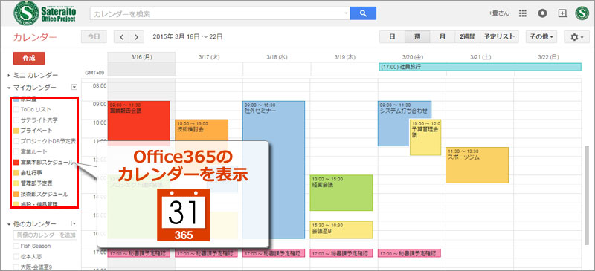Click the カレンダー title link
Viewport: 595px width, 271px height.
click(x=35, y=37)
